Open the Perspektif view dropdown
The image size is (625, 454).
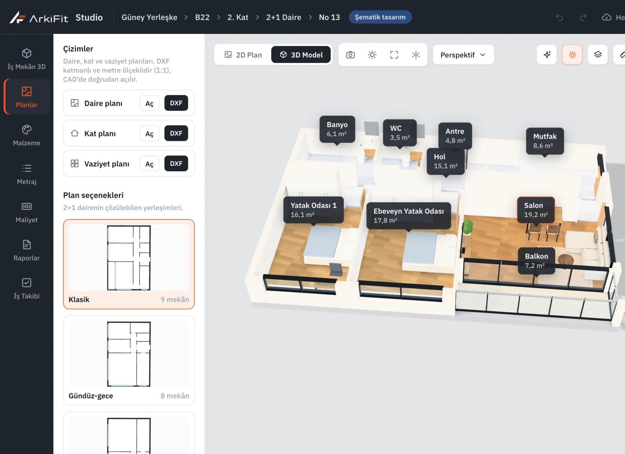(x=464, y=55)
